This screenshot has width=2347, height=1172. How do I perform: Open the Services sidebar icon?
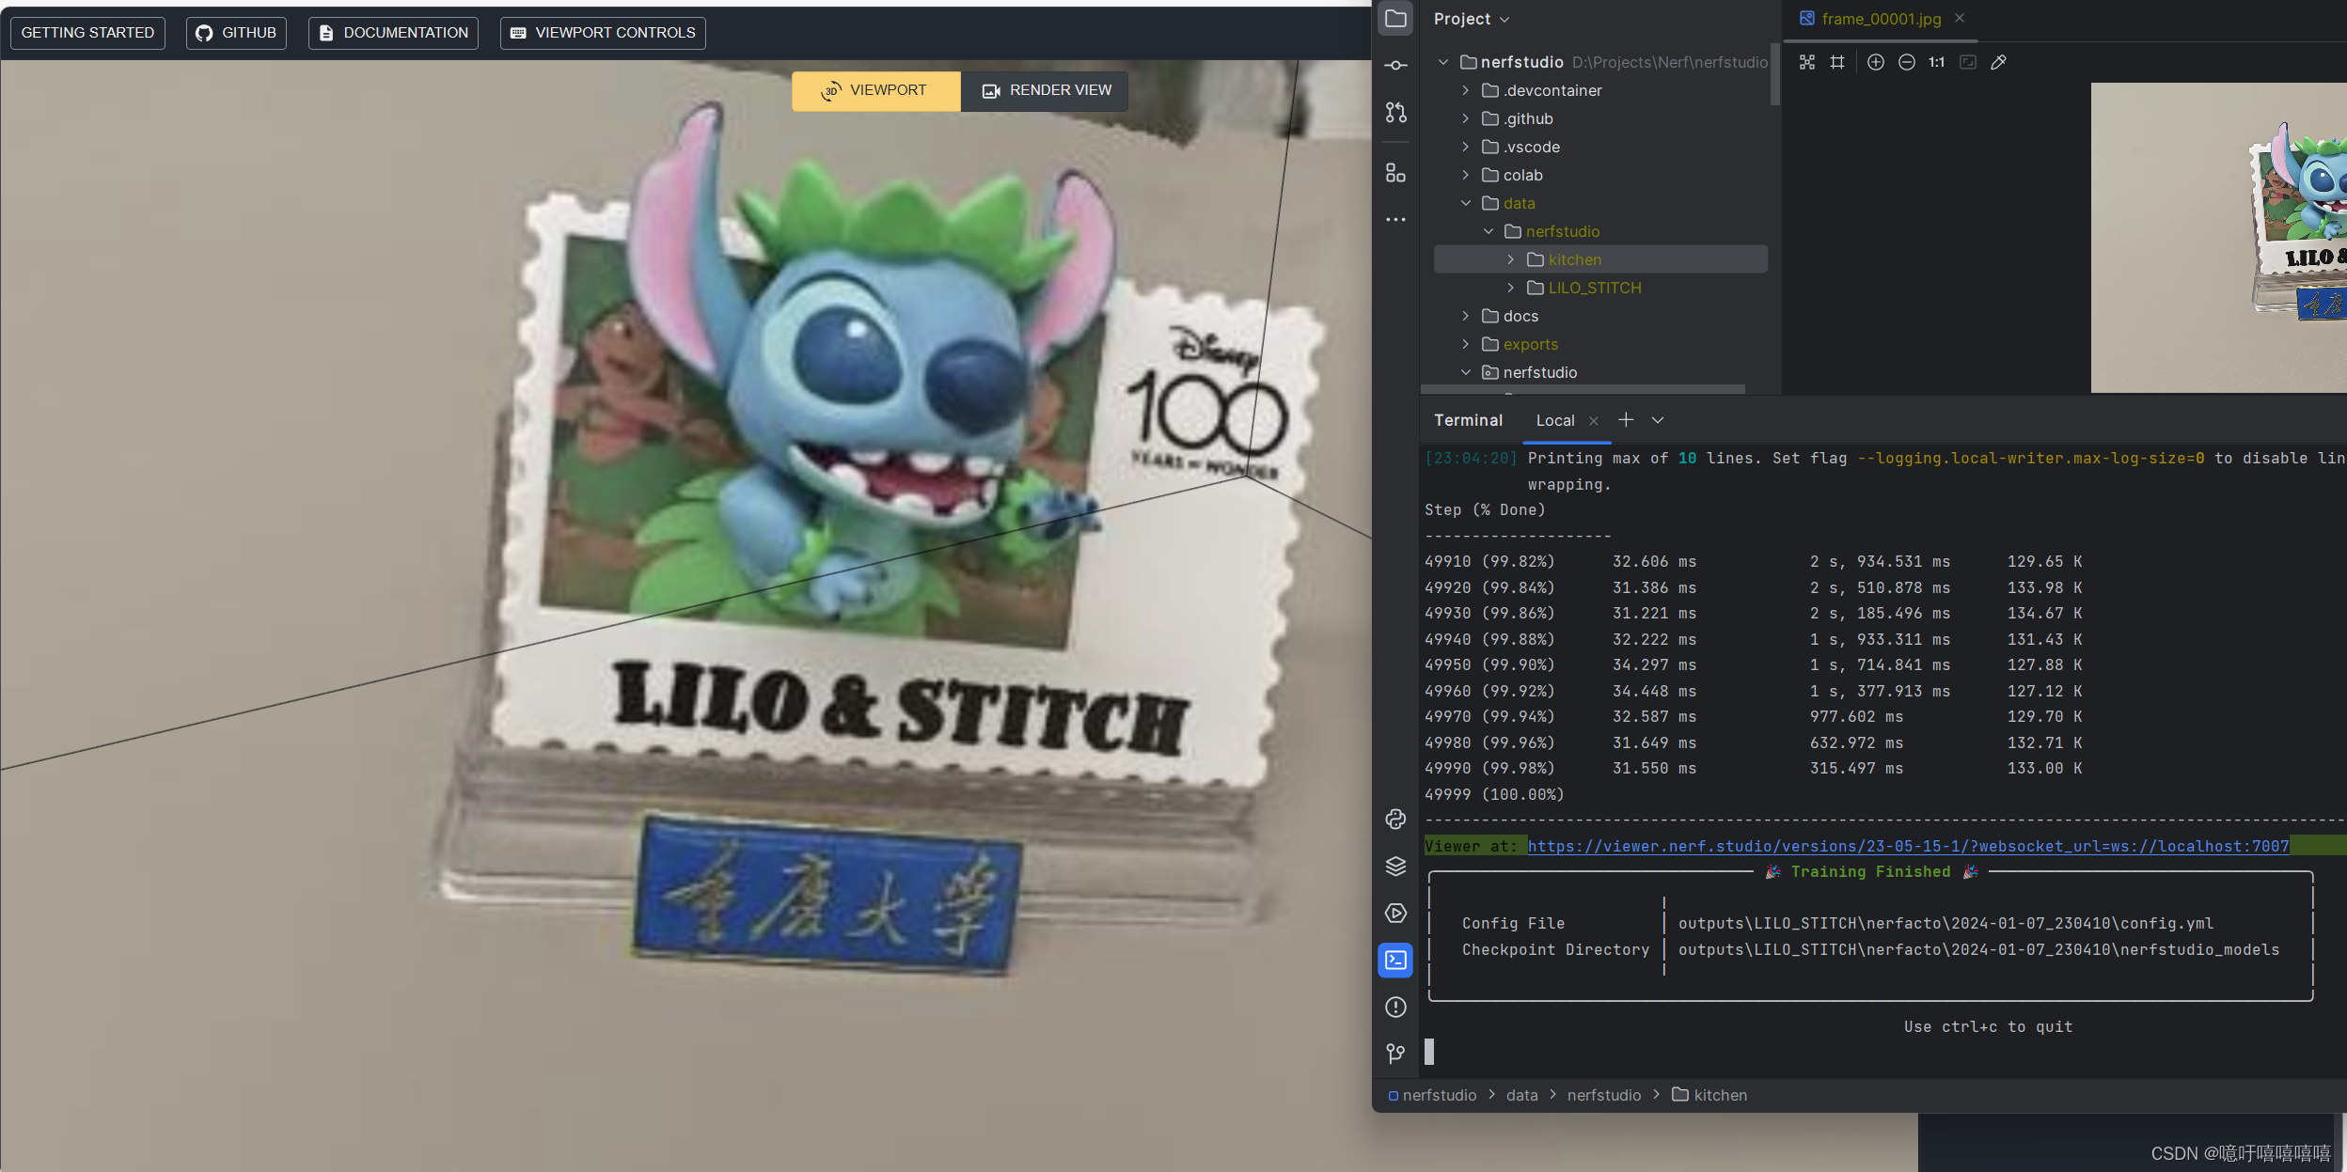[x=1395, y=913]
